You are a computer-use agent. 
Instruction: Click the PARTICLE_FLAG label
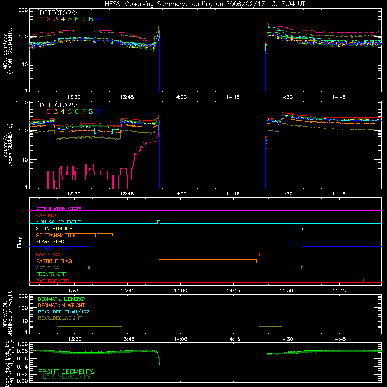[x=54, y=261]
